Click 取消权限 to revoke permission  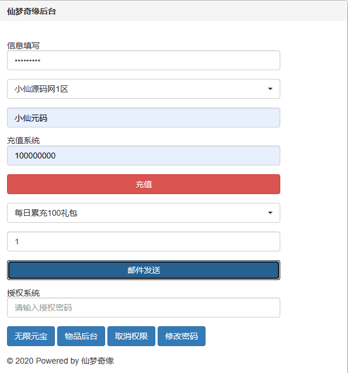point(131,336)
